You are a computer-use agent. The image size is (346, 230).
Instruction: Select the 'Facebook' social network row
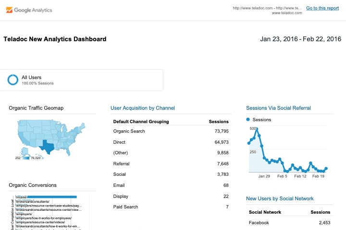pos(289,223)
